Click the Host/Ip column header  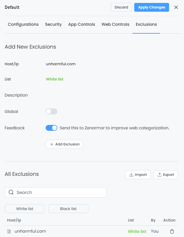pyautogui.click(x=14, y=220)
